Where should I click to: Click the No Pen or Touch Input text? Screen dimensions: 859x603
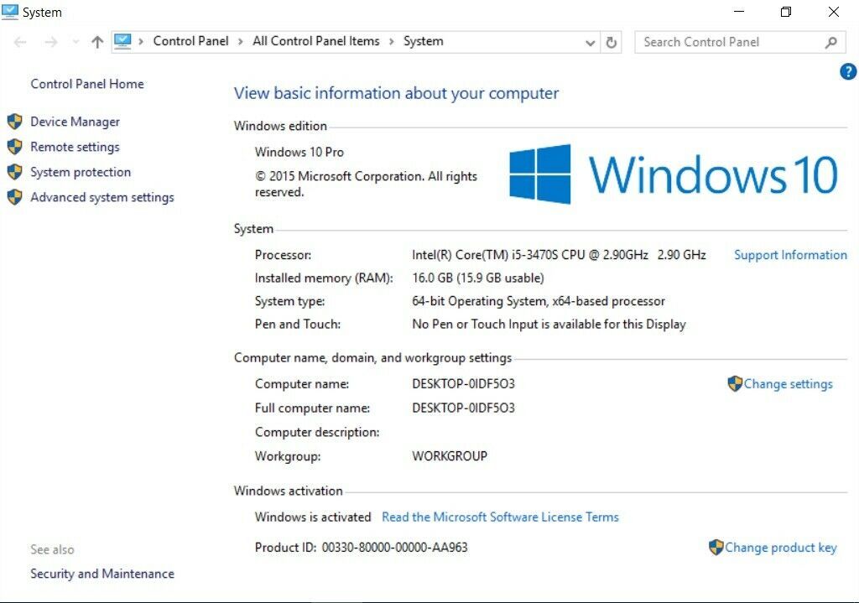(x=549, y=325)
